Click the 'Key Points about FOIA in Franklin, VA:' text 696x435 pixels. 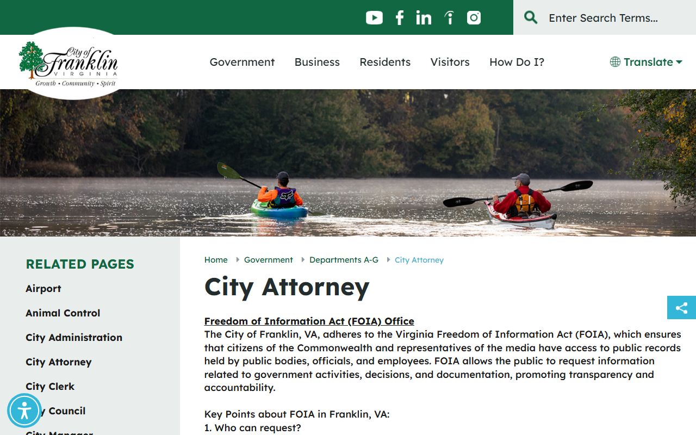tap(297, 414)
